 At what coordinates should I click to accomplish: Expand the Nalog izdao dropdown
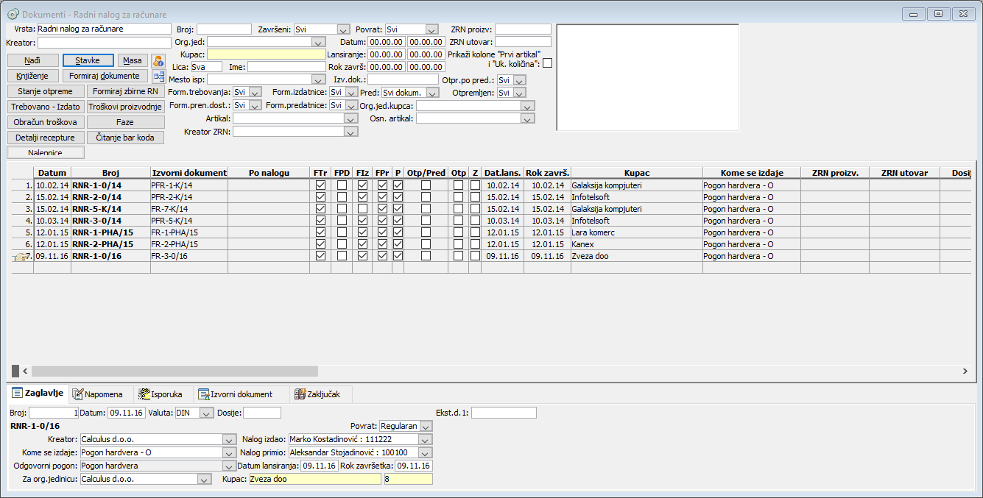click(x=426, y=439)
